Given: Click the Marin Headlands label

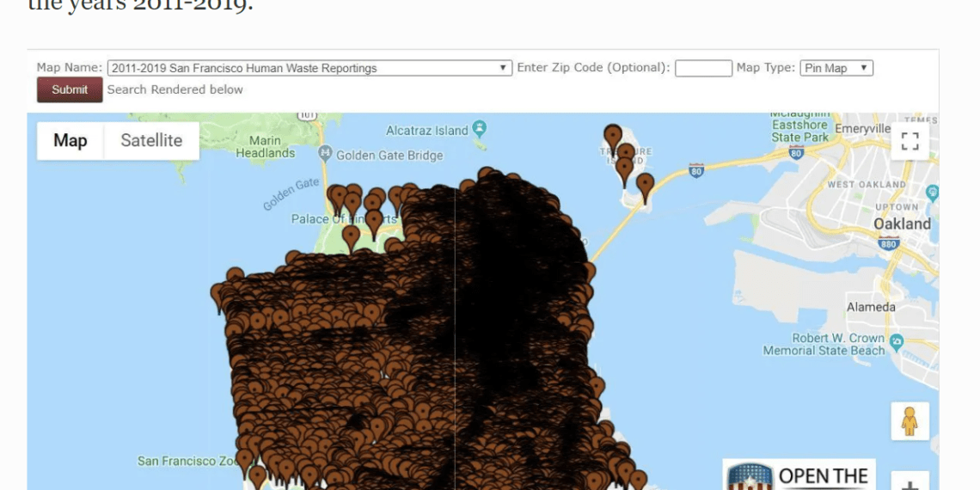Looking at the screenshot, I should point(265,147).
